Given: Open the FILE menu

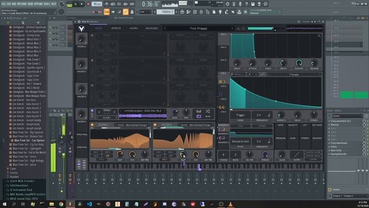Looking at the screenshot, I should coord(4,4).
